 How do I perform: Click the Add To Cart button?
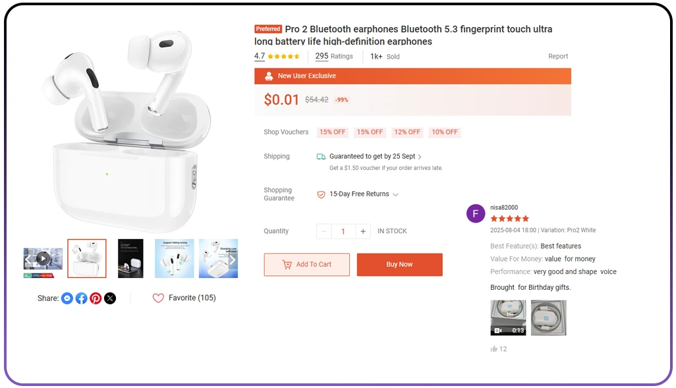point(306,264)
